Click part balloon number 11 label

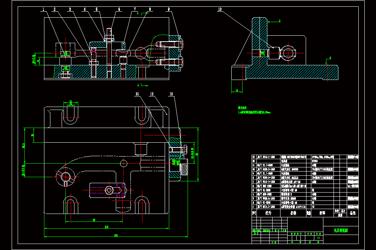(x=137, y=94)
